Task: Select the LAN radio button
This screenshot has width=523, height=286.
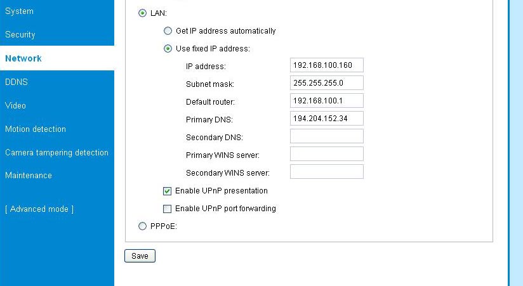Action: click(142, 13)
